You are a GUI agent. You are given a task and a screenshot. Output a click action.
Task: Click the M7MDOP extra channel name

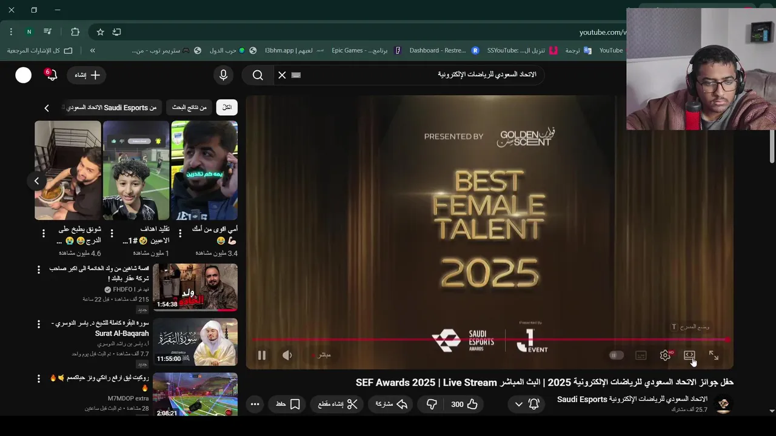click(x=128, y=398)
